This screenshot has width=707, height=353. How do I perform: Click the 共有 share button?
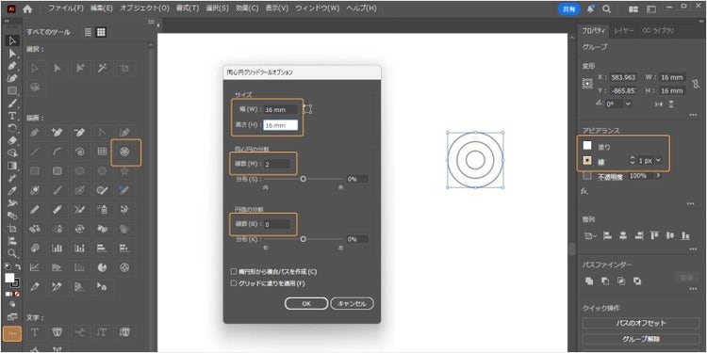click(569, 8)
